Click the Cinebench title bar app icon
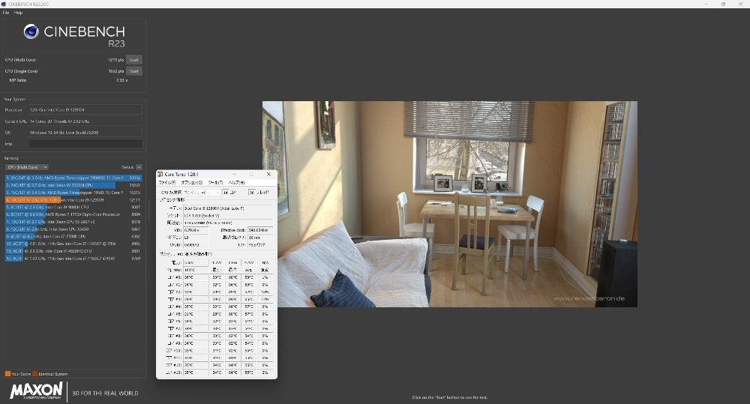This screenshot has width=750, height=404. [3, 4]
